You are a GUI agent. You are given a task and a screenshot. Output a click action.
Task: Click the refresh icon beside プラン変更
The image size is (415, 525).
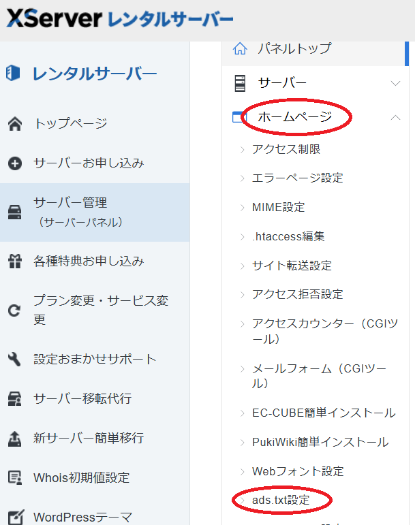[14, 311]
